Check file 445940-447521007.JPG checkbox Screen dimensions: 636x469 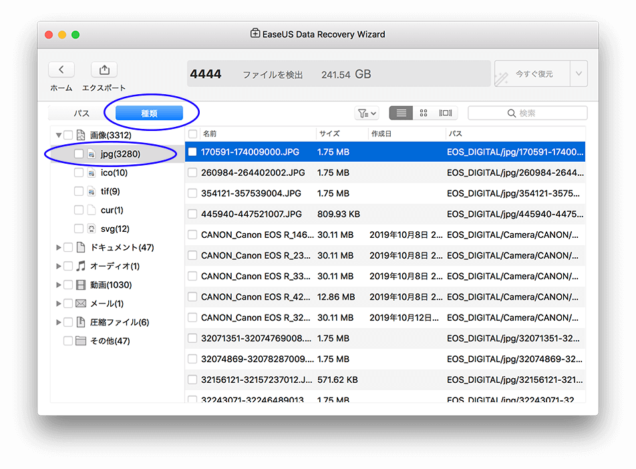[x=192, y=214]
